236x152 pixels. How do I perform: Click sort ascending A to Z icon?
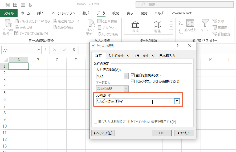pos(181,23)
